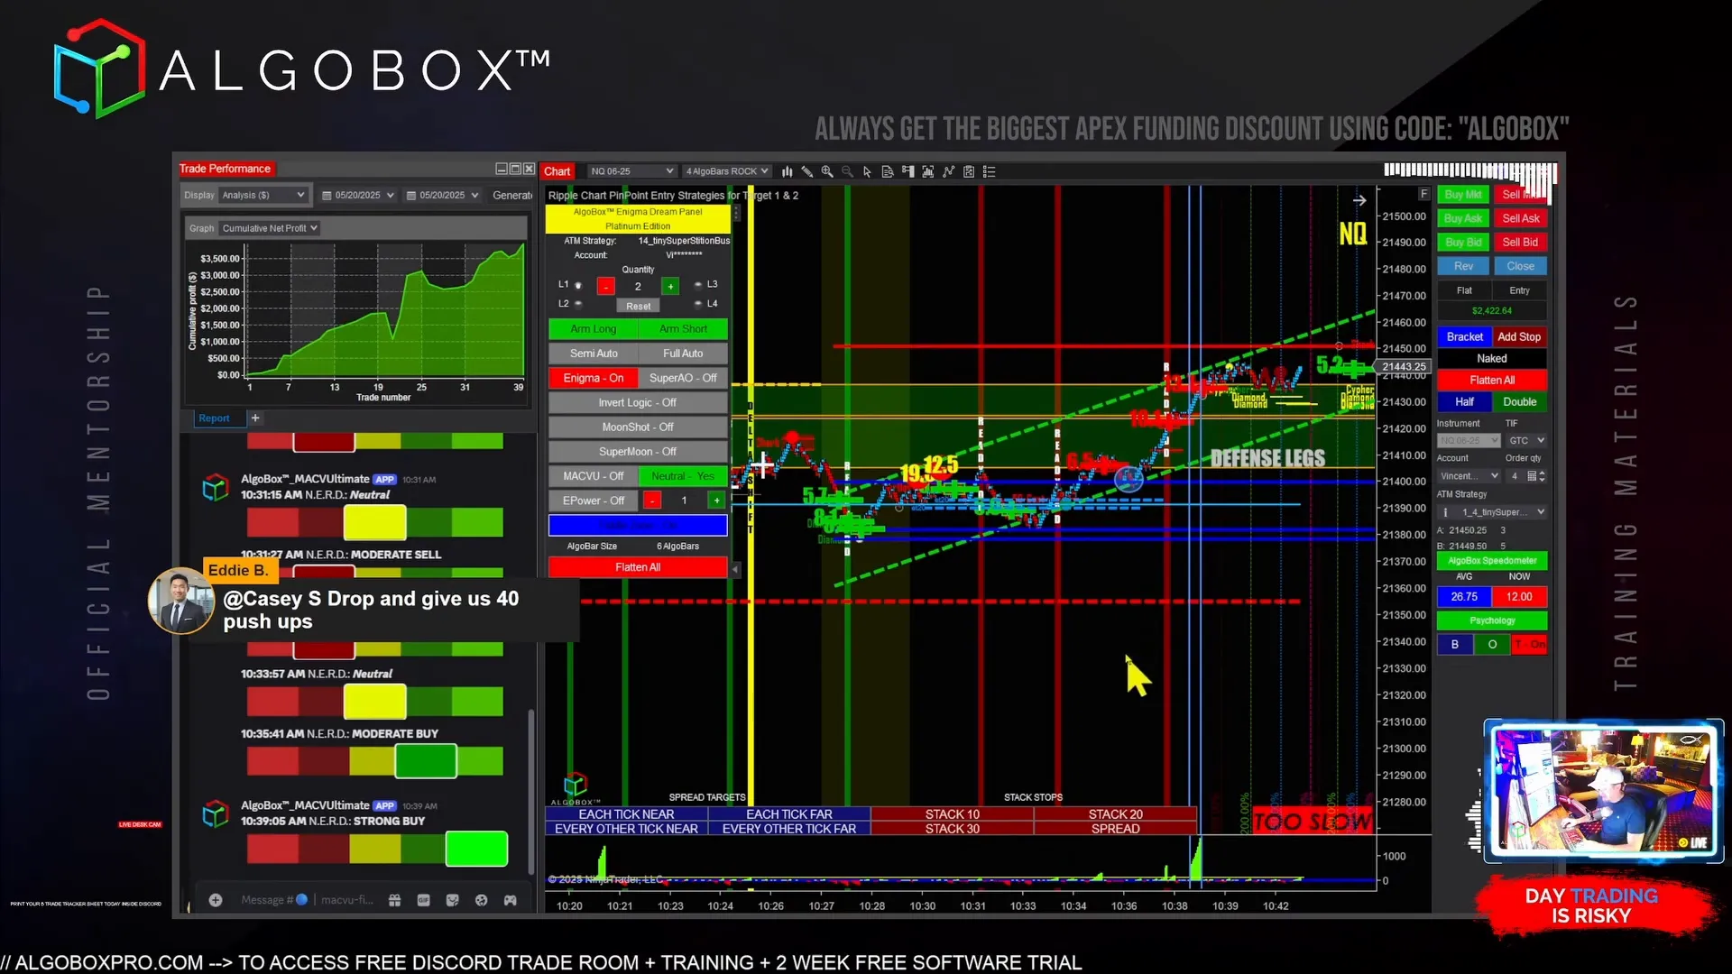Screen dimensions: 1732x974
Task: Click the zoom in magnifier icon
Action: (827, 171)
